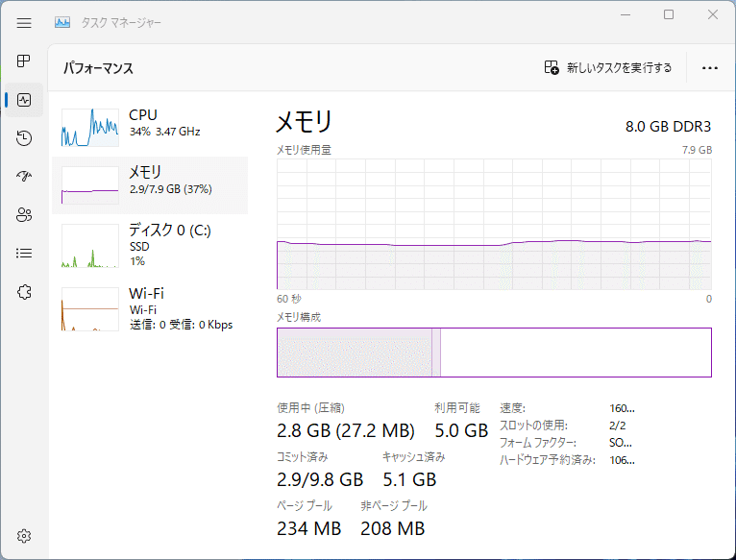Click the 5.1 GB cached value
The image size is (736, 560).
coord(409,479)
